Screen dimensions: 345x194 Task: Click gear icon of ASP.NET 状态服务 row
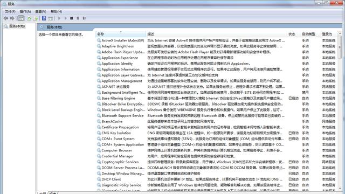(99, 87)
